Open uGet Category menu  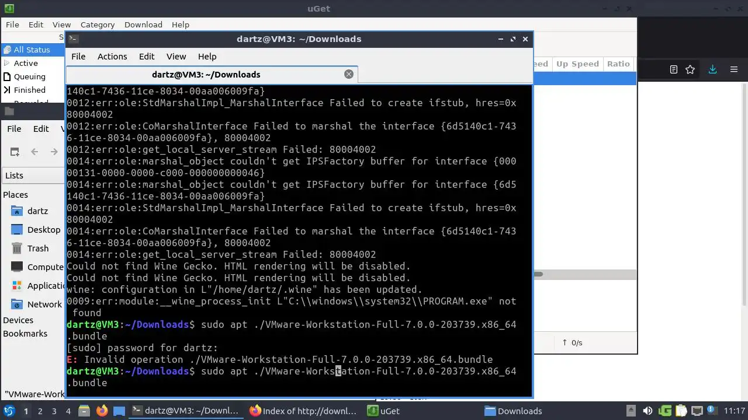point(98,24)
